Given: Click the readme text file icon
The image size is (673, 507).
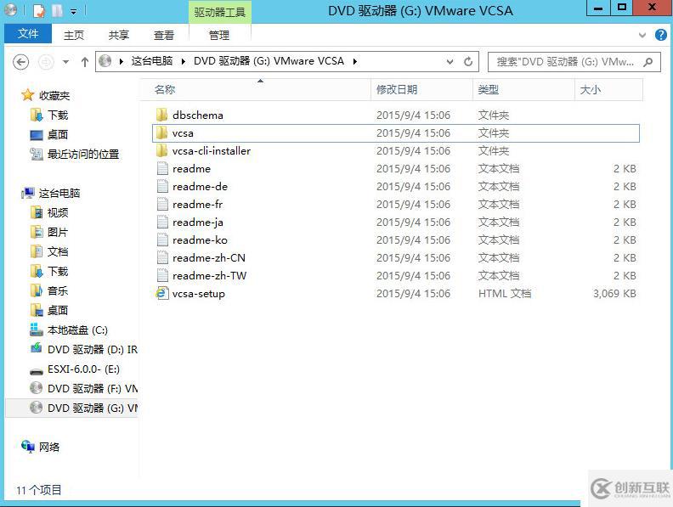Looking at the screenshot, I should (x=162, y=168).
